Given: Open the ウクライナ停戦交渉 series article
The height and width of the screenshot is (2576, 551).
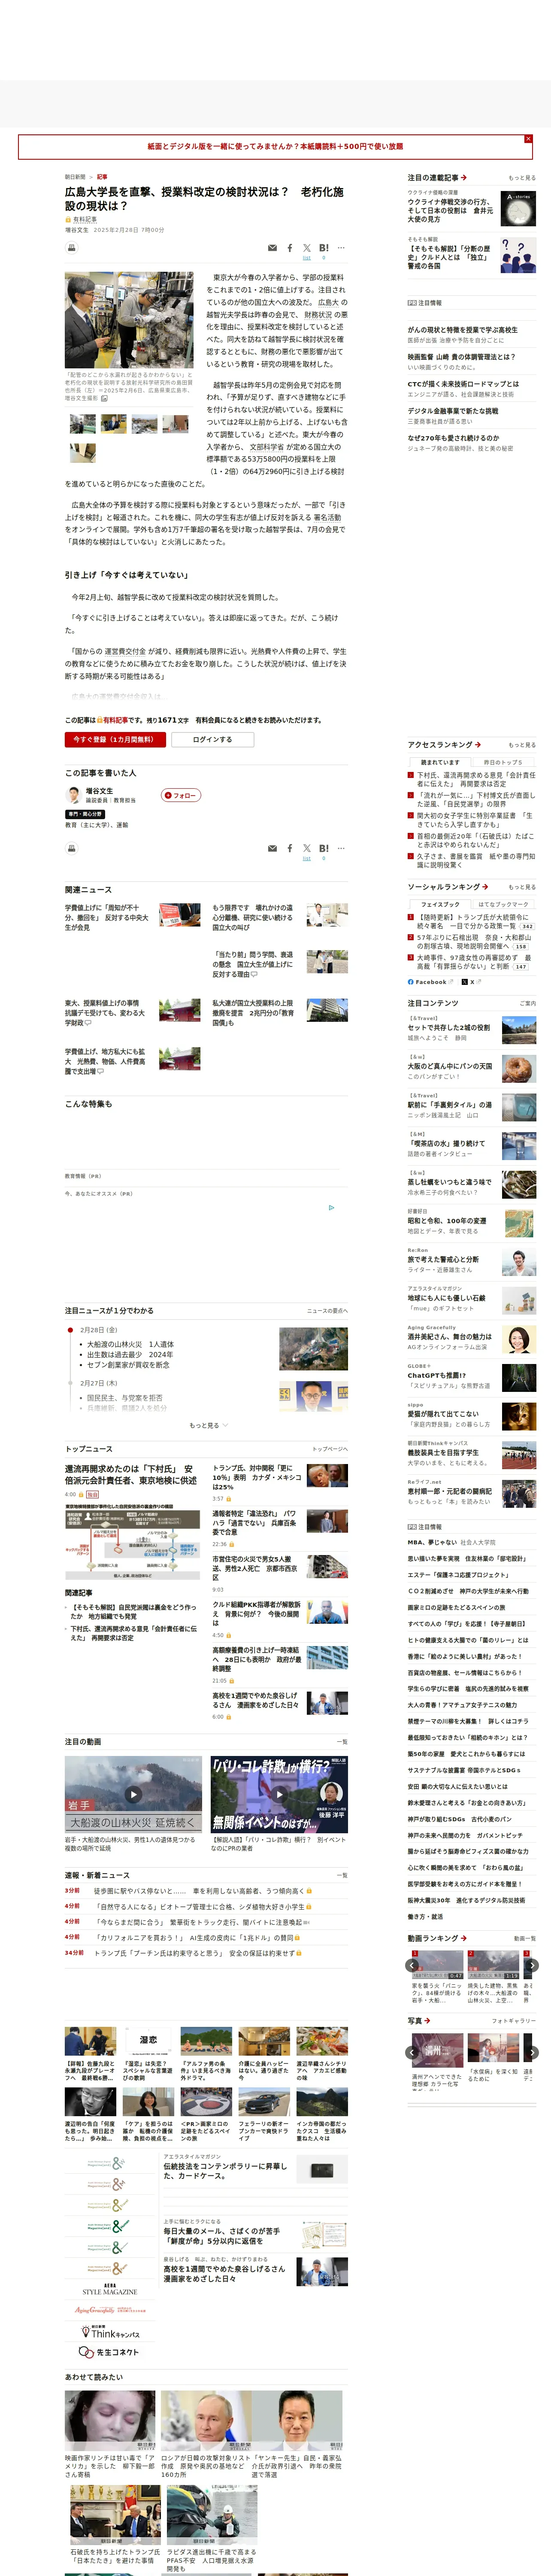Looking at the screenshot, I should coord(451,210).
